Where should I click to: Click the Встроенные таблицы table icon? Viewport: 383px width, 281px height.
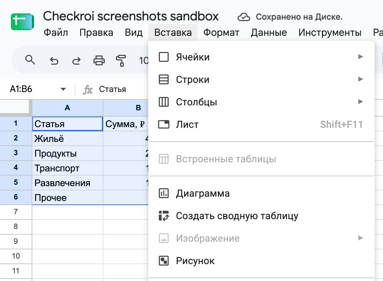[x=164, y=159]
